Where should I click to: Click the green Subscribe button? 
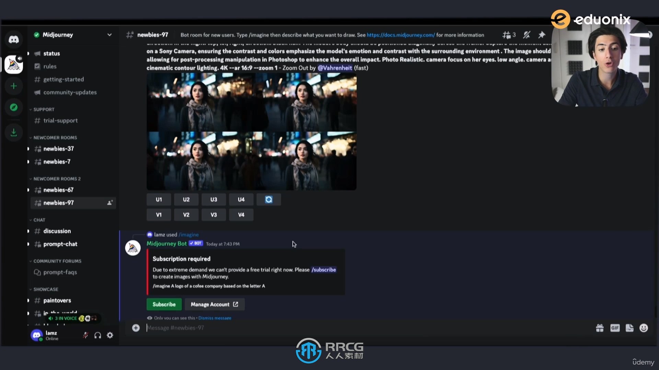point(164,304)
